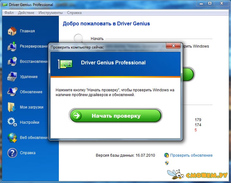Click the Удаление uninstall icon
The image size is (231, 183).
[x=12, y=77]
